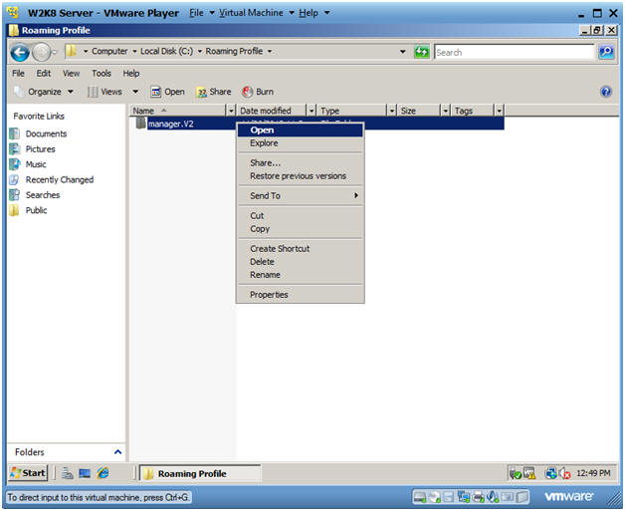Open VMware Player Virtual Machine menu

click(256, 13)
